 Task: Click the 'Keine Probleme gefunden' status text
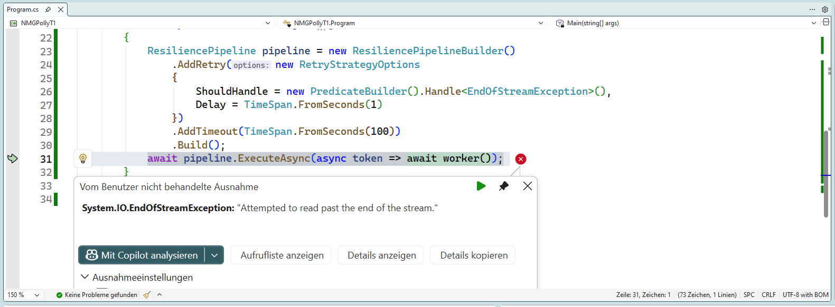click(x=101, y=295)
